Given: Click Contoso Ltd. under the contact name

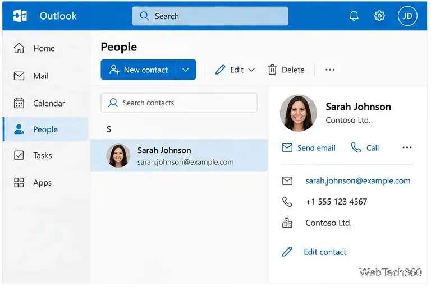Looking at the screenshot, I should click(348, 121).
